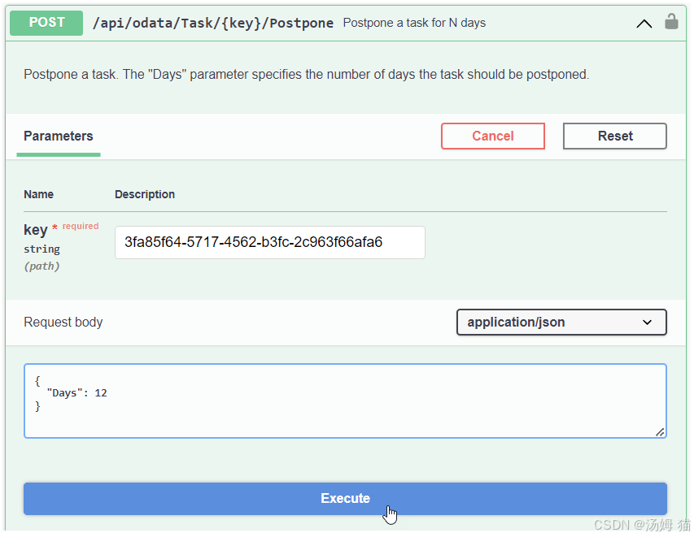Cancel the try-it-out mode
Image resolution: width=694 pixels, height=537 pixels.
click(492, 136)
